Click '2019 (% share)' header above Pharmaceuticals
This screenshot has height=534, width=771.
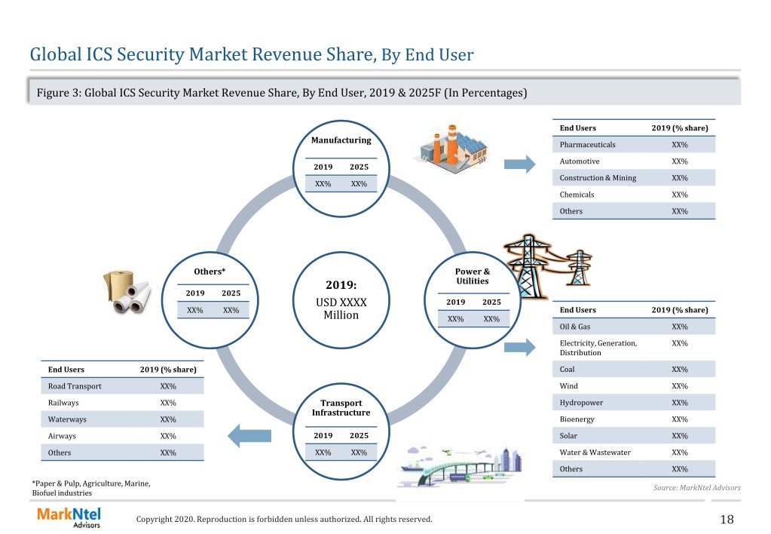pos(680,128)
